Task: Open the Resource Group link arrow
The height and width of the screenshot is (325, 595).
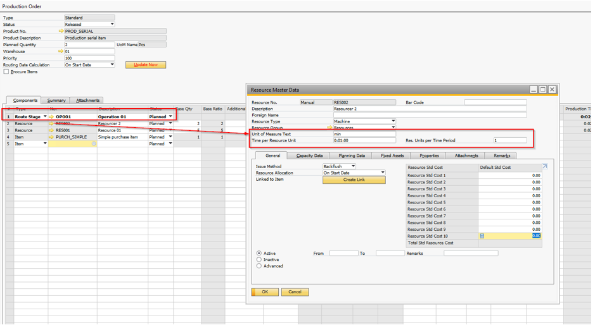Action: (329, 128)
